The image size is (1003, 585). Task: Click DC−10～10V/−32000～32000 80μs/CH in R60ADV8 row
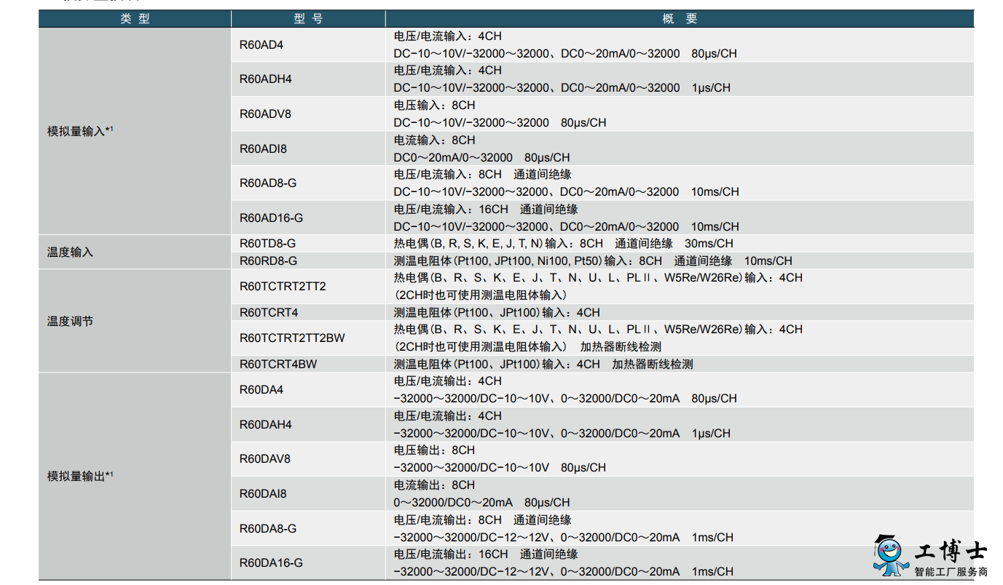pos(500,123)
